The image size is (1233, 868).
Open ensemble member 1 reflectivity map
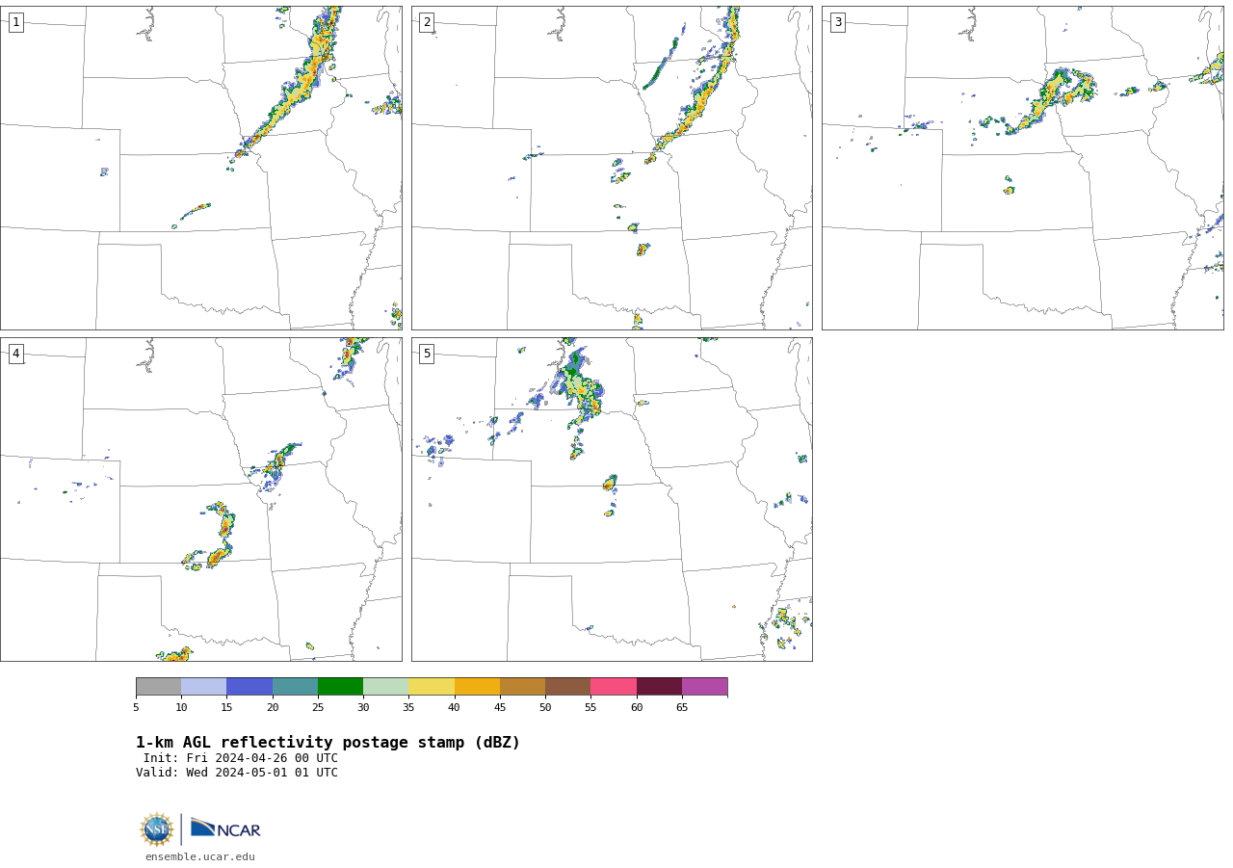(200, 168)
